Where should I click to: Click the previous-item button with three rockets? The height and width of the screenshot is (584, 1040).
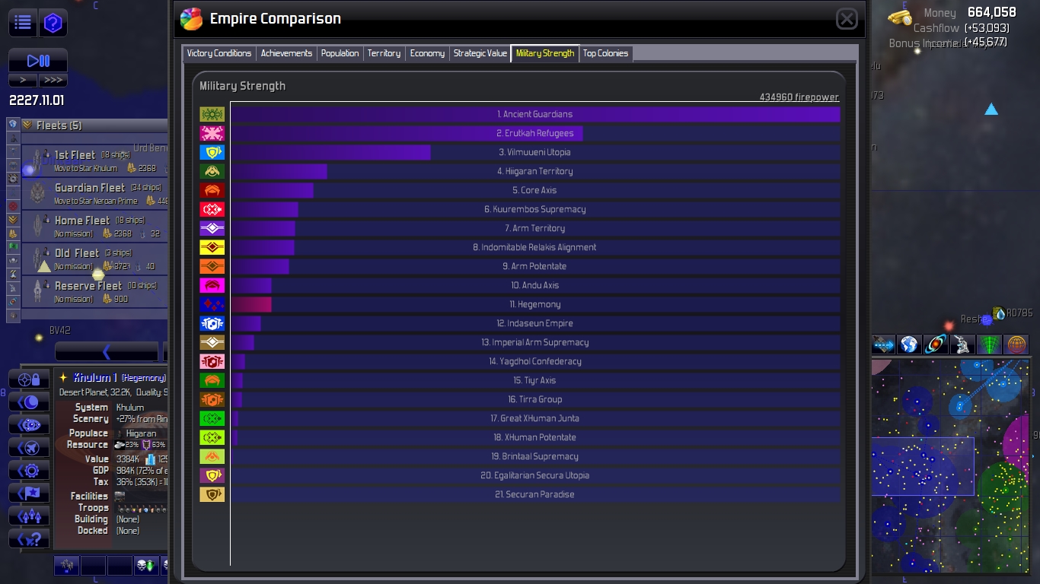coord(29,516)
